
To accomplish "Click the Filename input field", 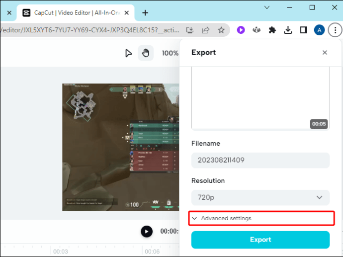I will click(260, 161).
